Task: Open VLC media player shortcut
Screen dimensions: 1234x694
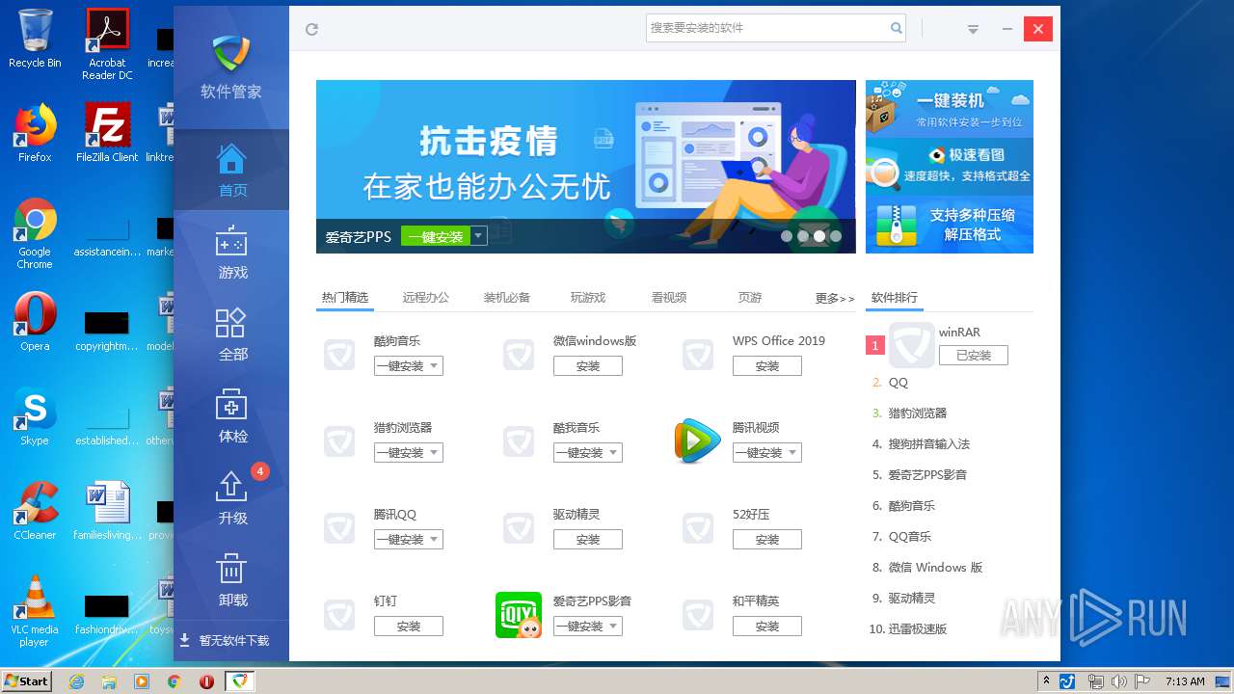Action: (x=35, y=611)
